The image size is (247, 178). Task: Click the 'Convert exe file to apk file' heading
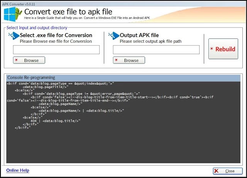[x=68, y=12]
